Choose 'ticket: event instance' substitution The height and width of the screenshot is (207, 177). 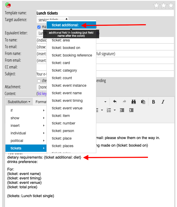click(71, 85)
